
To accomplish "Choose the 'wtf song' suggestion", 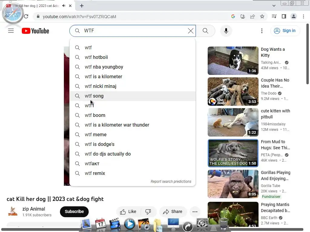I will coord(133,96).
